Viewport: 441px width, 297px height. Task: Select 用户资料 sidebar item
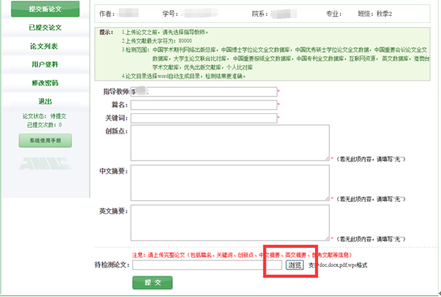(45, 65)
